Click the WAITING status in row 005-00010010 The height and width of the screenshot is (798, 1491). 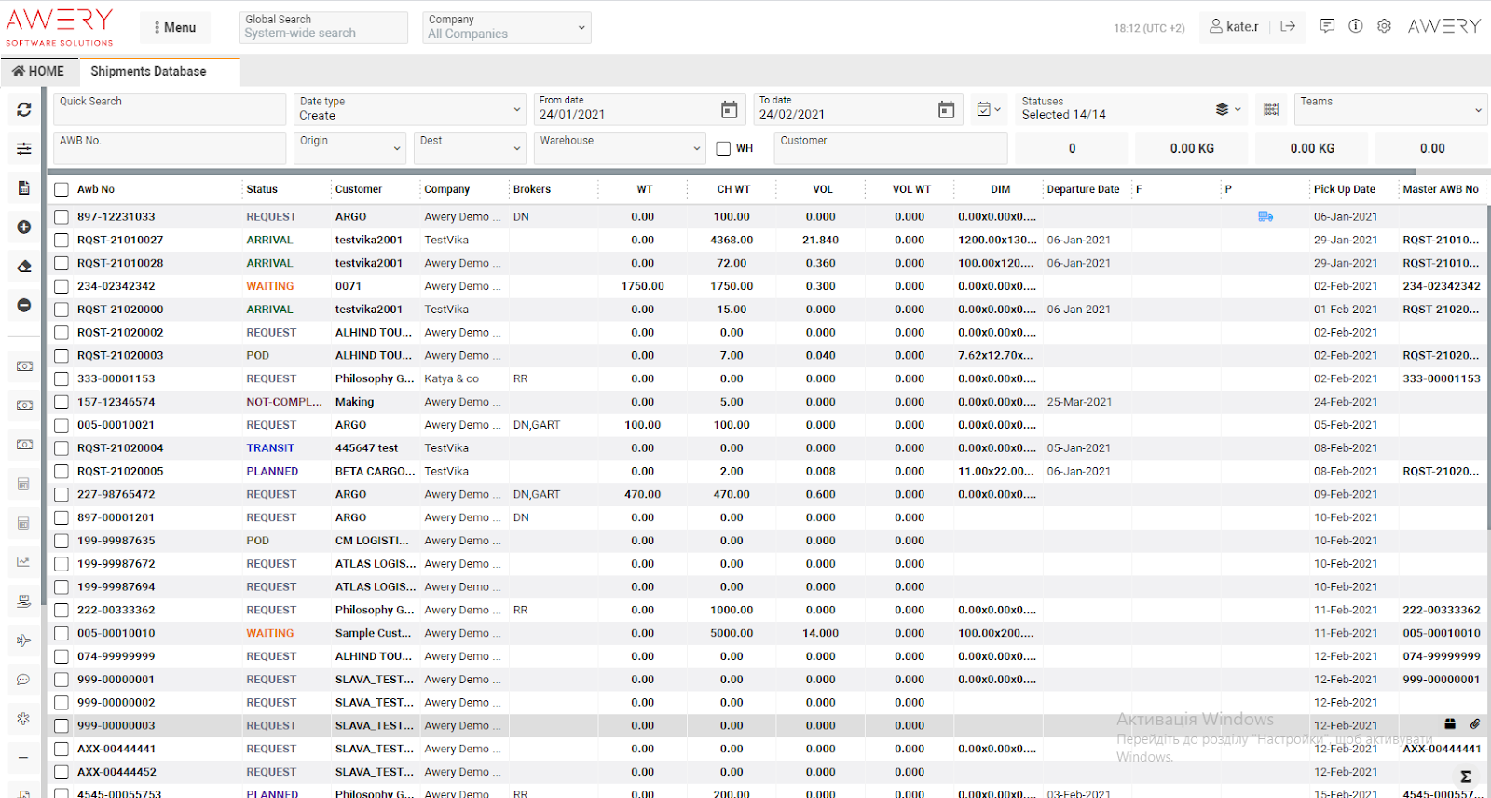point(269,633)
